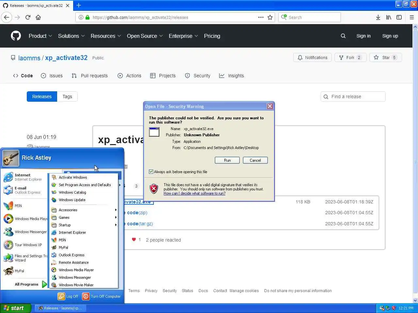Screen dimensions: 418x313
Task: Click the browser Back arrow button
Action: [7, 17]
